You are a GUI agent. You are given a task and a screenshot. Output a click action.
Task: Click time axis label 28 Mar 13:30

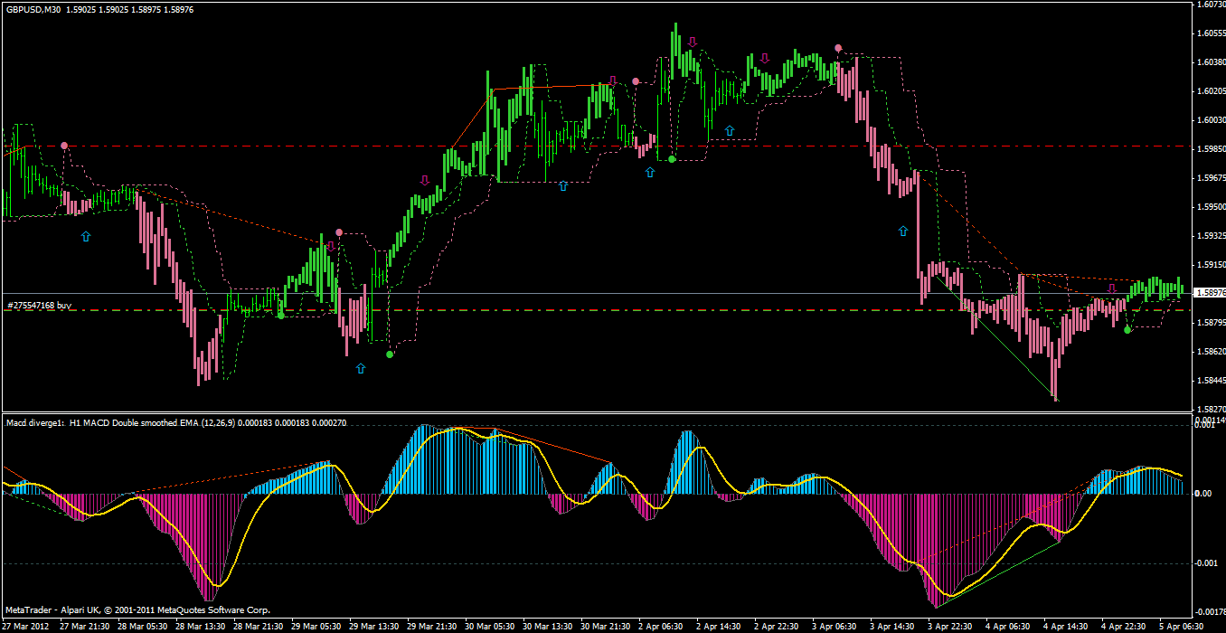[202, 626]
